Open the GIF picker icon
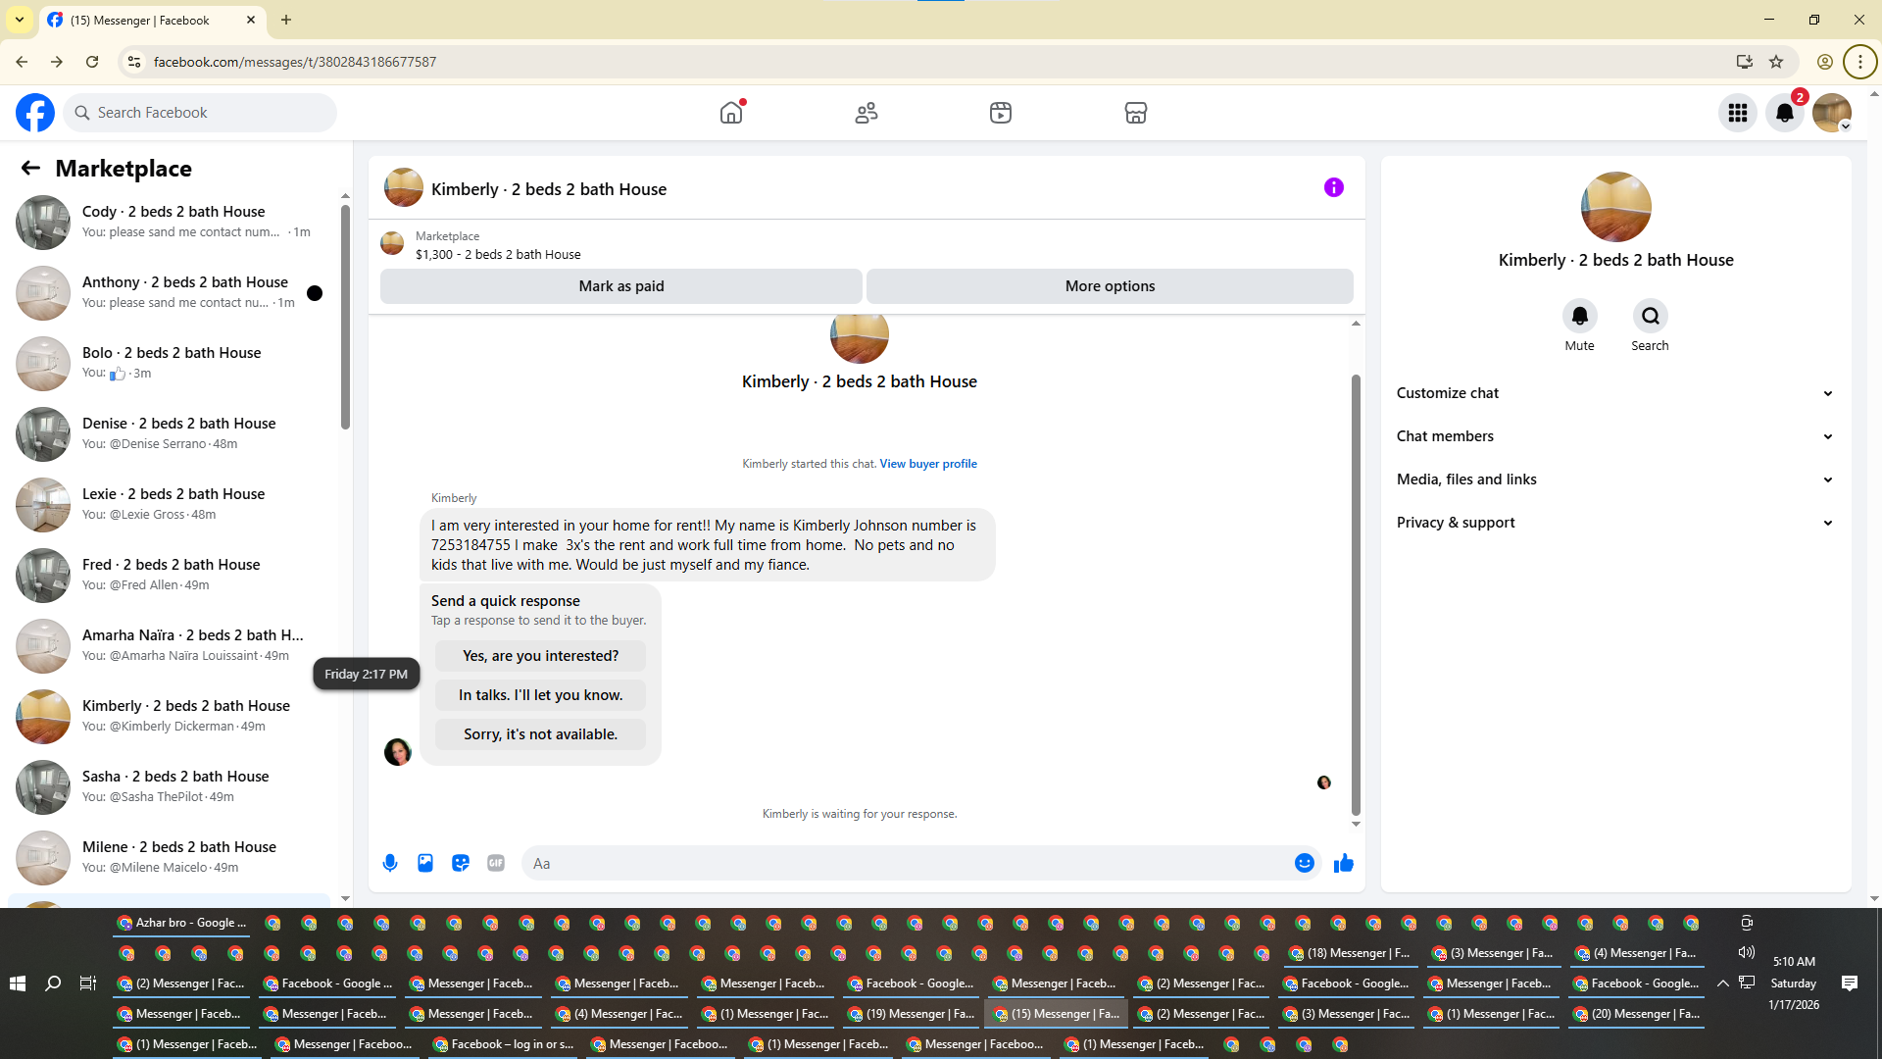 [496, 863]
